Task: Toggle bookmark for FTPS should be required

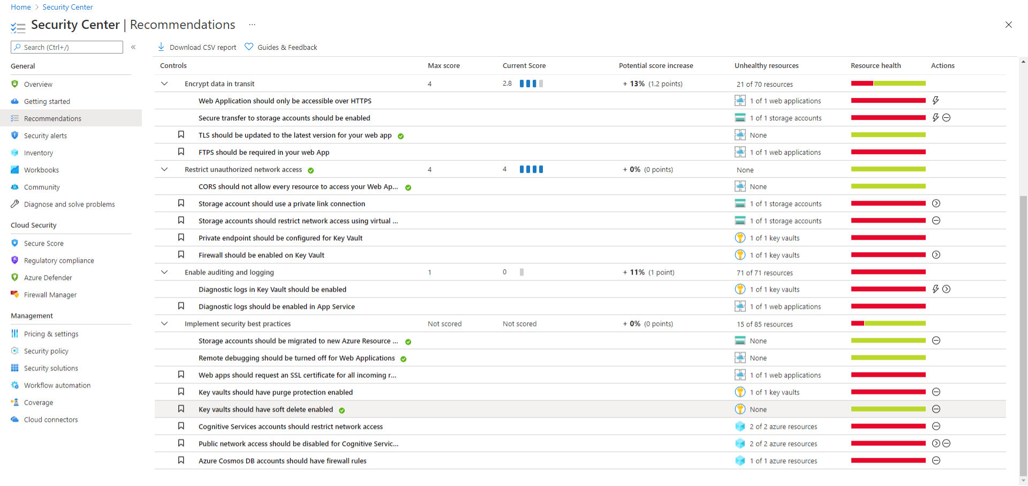Action: 181,152
